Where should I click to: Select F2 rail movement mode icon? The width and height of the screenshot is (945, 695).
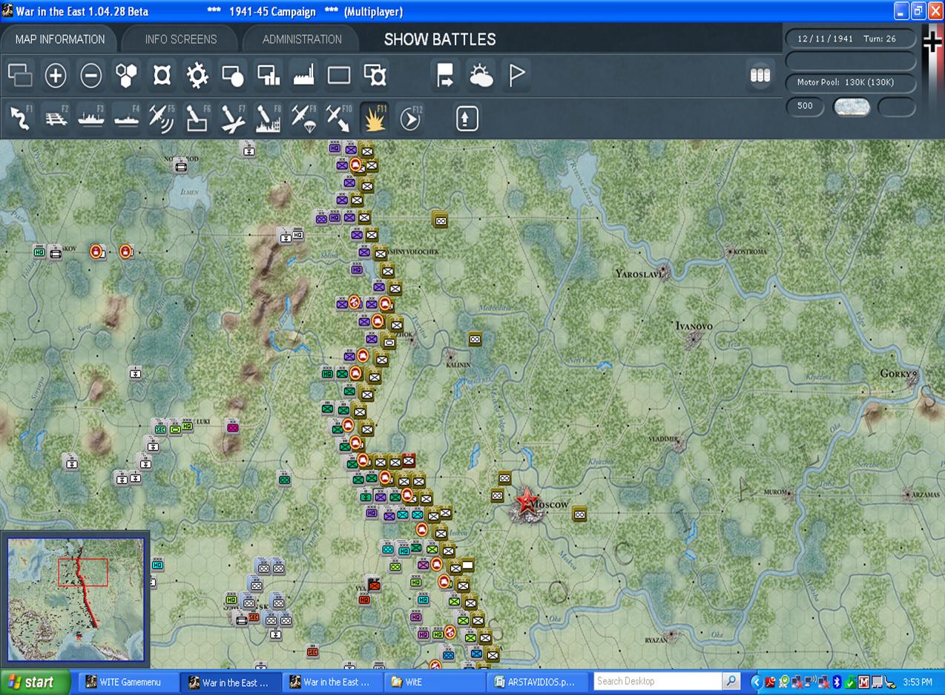pyautogui.click(x=56, y=118)
